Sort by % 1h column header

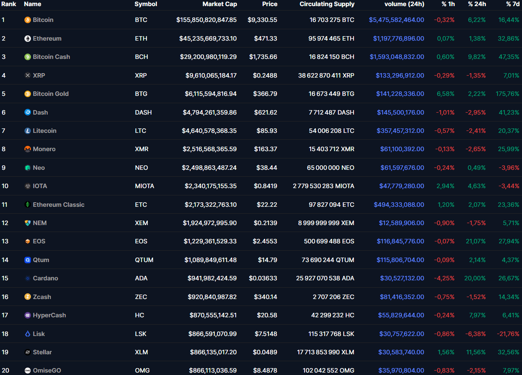click(x=448, y=4)
